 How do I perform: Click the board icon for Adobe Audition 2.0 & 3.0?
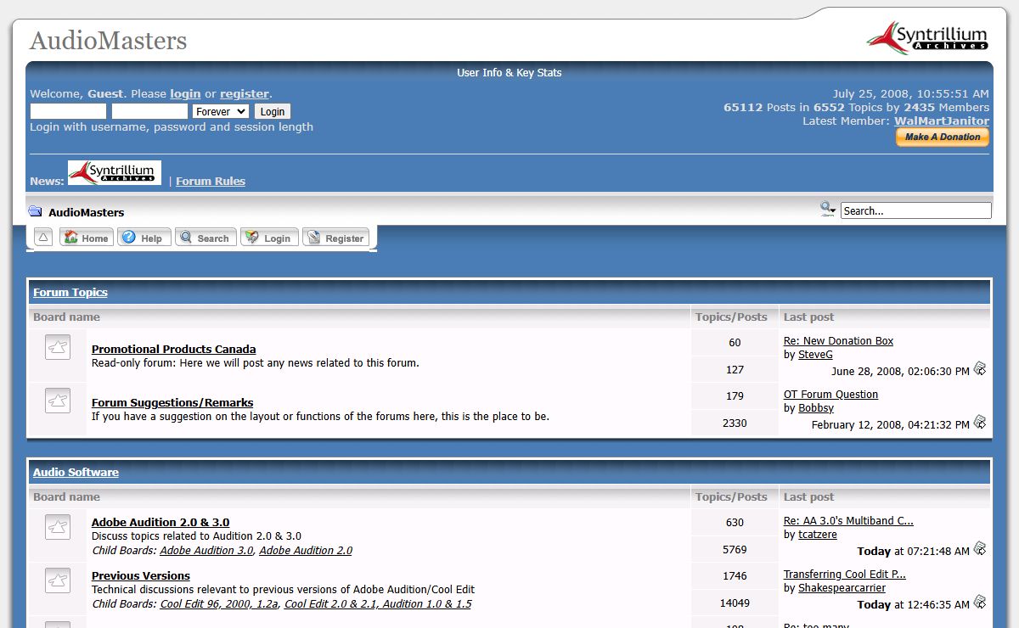click(x=57, y=527)
